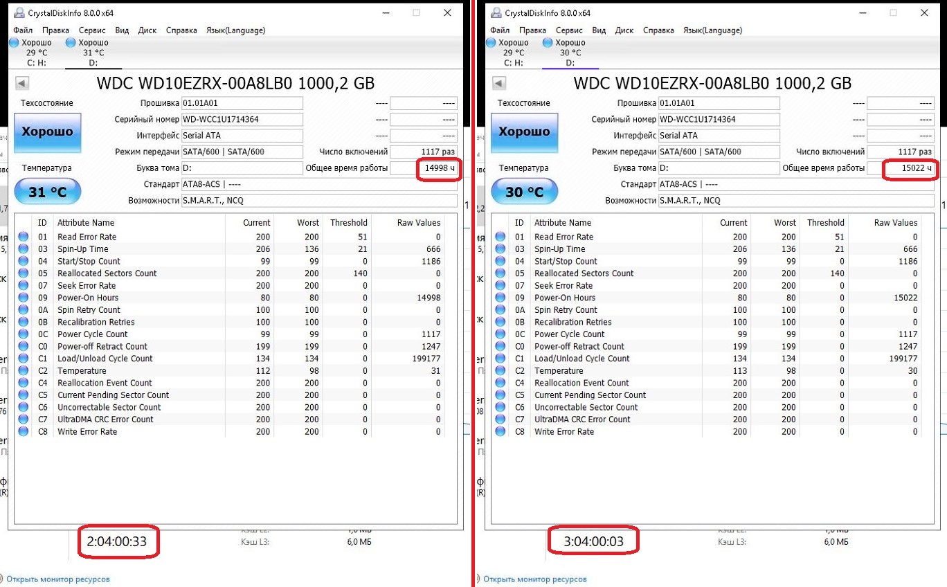This screenshot has height=587, width=947.
Task: Click the disk title in the 31 °C window
Action: [x=236, y=84]
